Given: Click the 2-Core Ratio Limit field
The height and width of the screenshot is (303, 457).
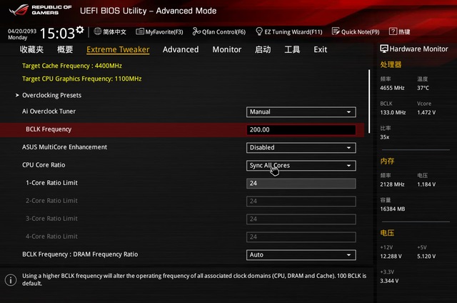Looking at the screenshot, I should [x=301, y=202].
